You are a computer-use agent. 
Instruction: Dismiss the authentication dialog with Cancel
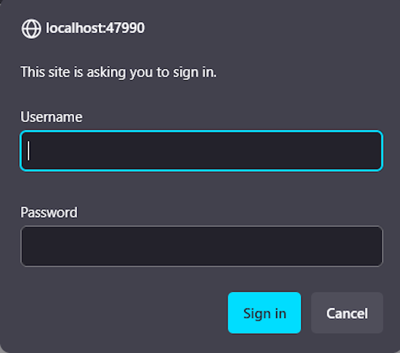(x=347, y=313)
